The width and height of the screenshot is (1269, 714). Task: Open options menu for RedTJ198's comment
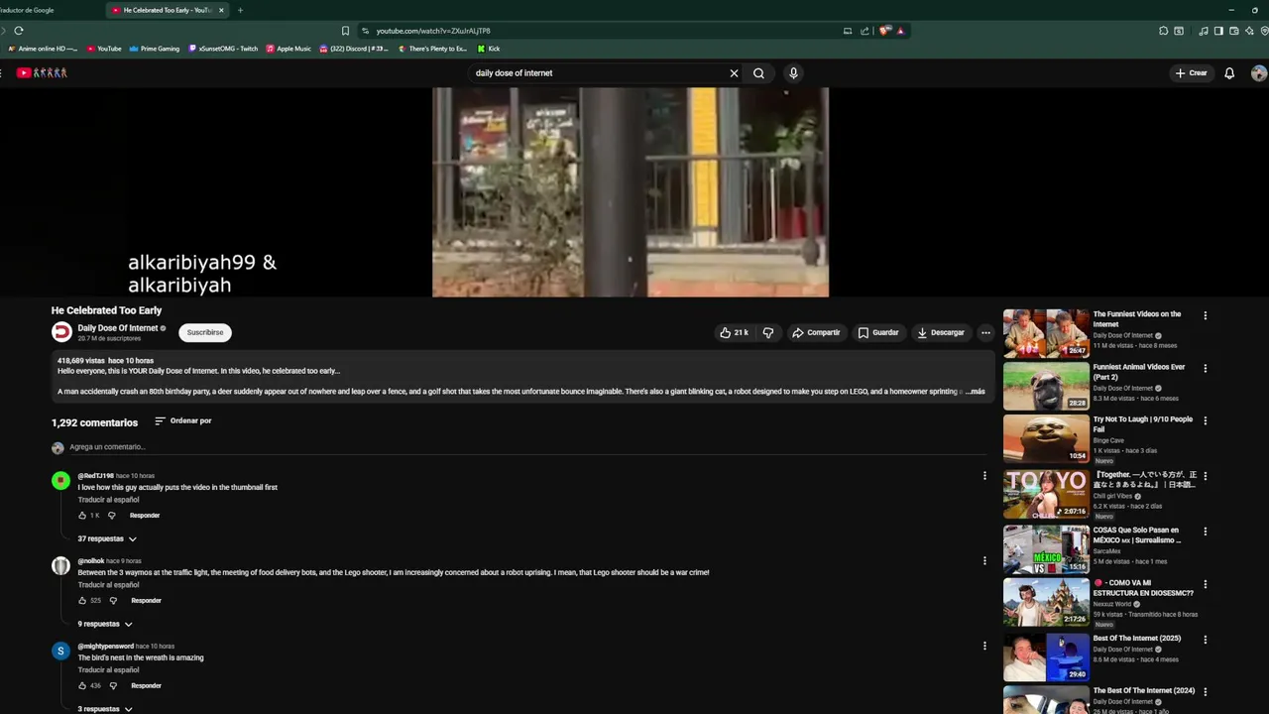[x=984, y=476]
